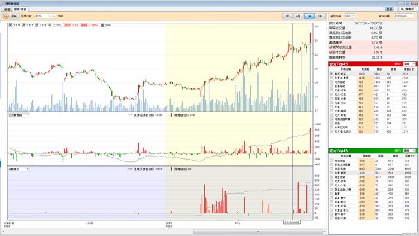Image resolution: width=419 pixels, height=236 pixels.
Task: Open the 主力買賣超 indicator dropdown
Action: coord(28,115)
